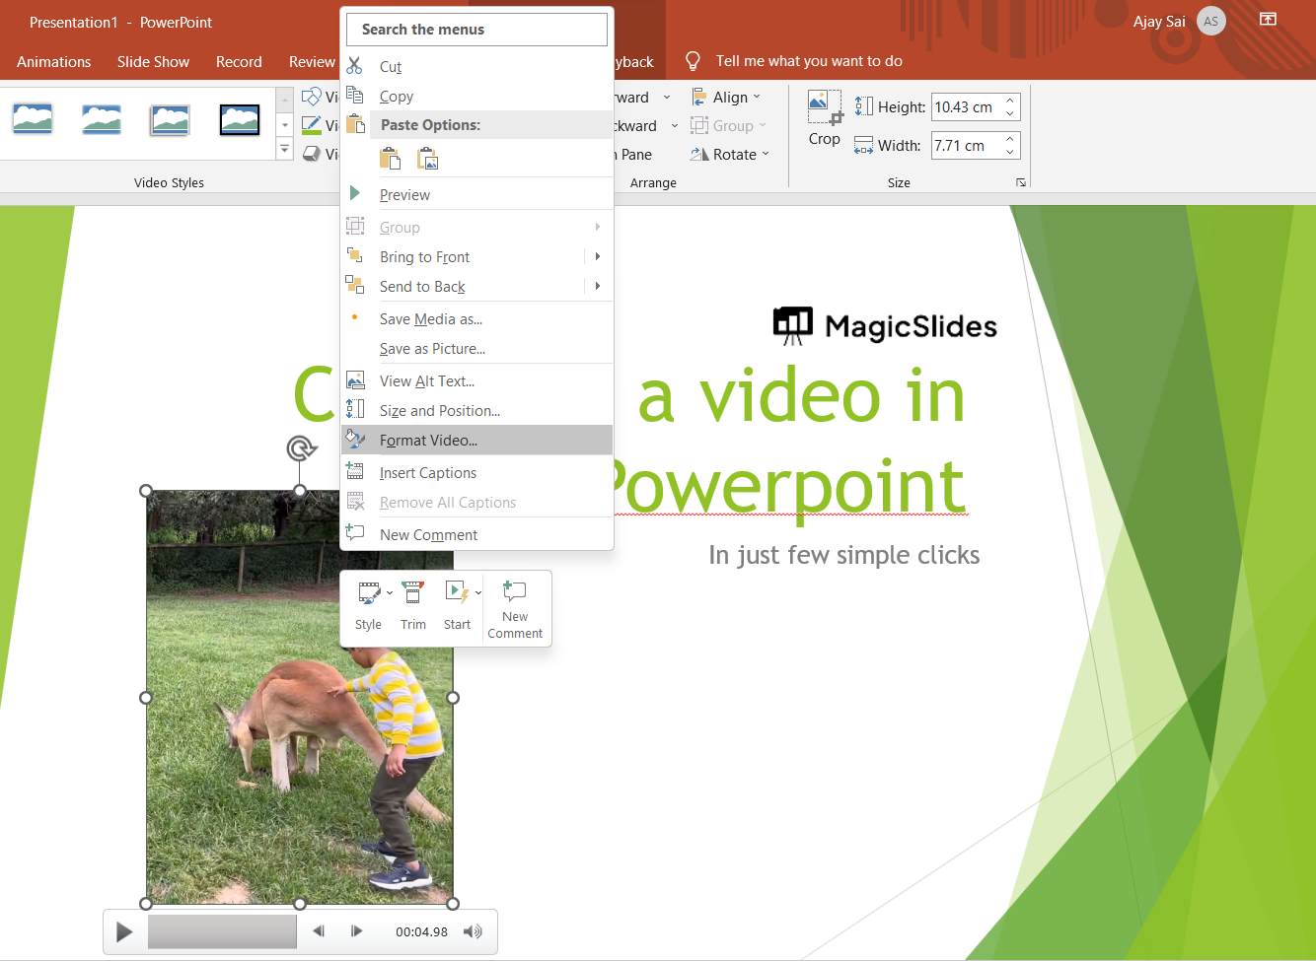Open the Rotate dropdown

point(766,154)
